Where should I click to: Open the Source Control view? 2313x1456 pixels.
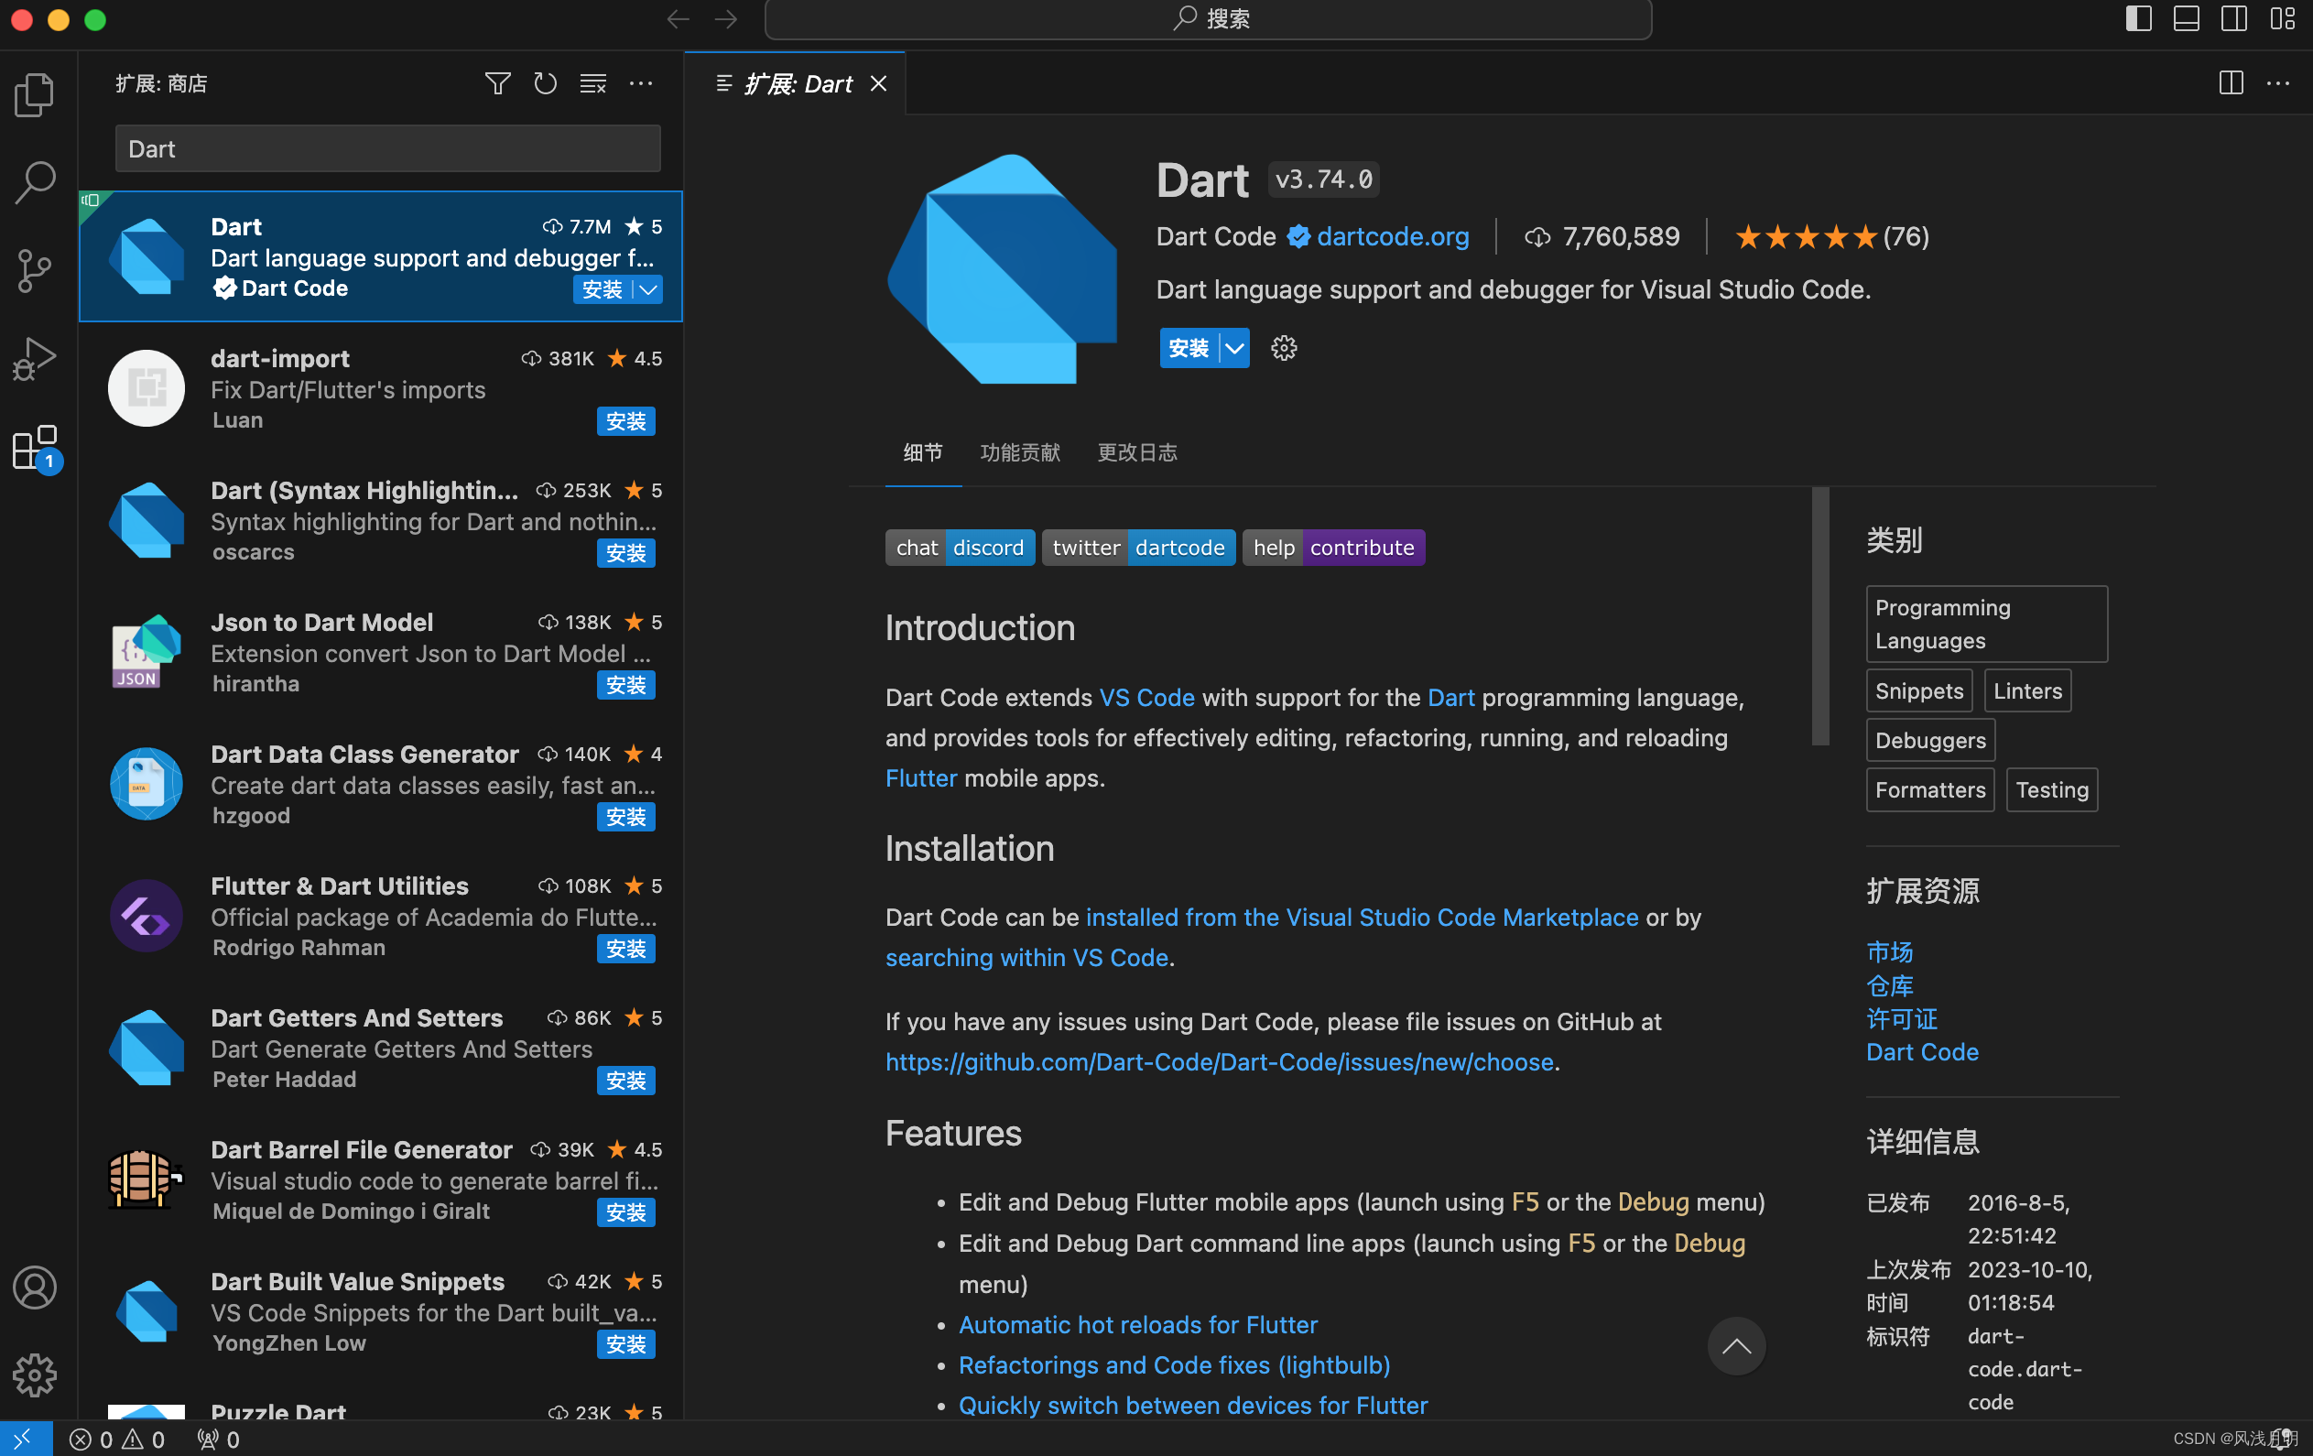click(x=35, y=271)
